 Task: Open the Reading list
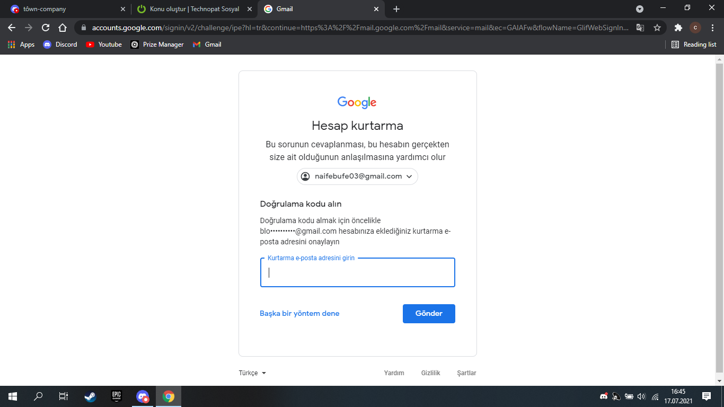(694, 45)
